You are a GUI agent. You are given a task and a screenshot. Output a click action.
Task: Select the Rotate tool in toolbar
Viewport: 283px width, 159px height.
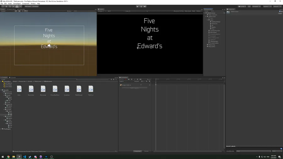[10, 7]
